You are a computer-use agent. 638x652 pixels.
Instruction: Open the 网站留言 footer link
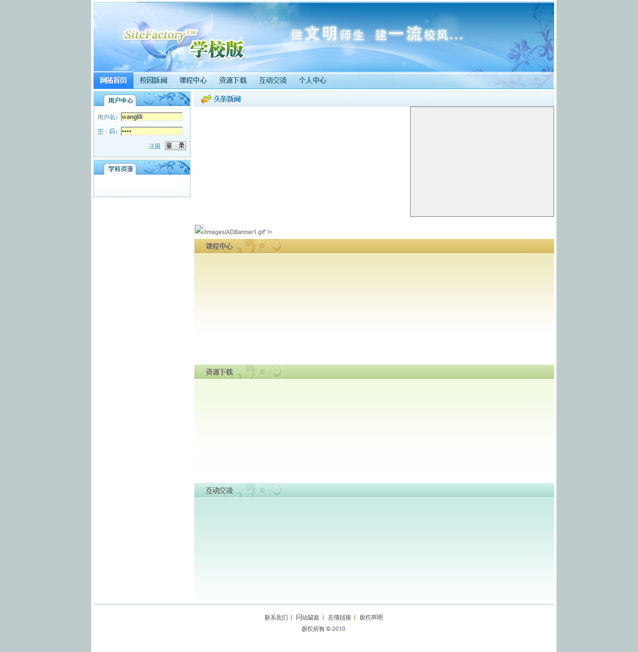307,618
